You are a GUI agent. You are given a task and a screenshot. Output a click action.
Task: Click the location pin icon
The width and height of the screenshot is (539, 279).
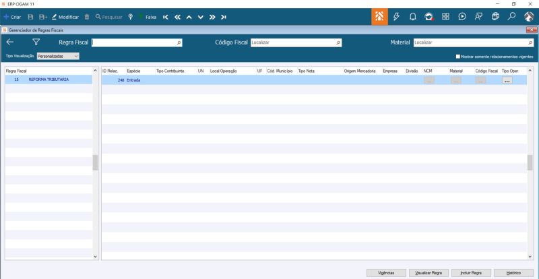click(x=130, y=17)
